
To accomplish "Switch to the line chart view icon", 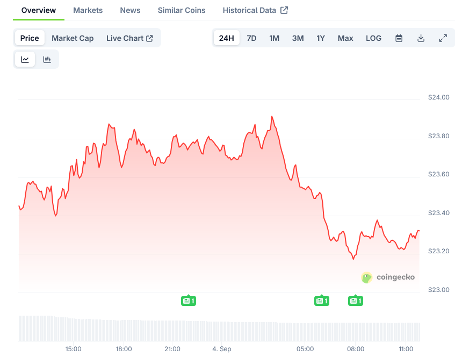I will tap(25, 60).
